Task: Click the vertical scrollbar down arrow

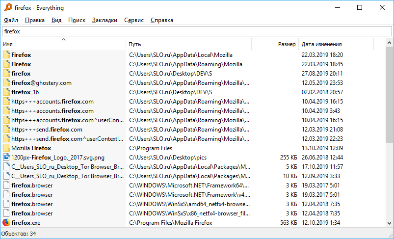Action: 390,223
